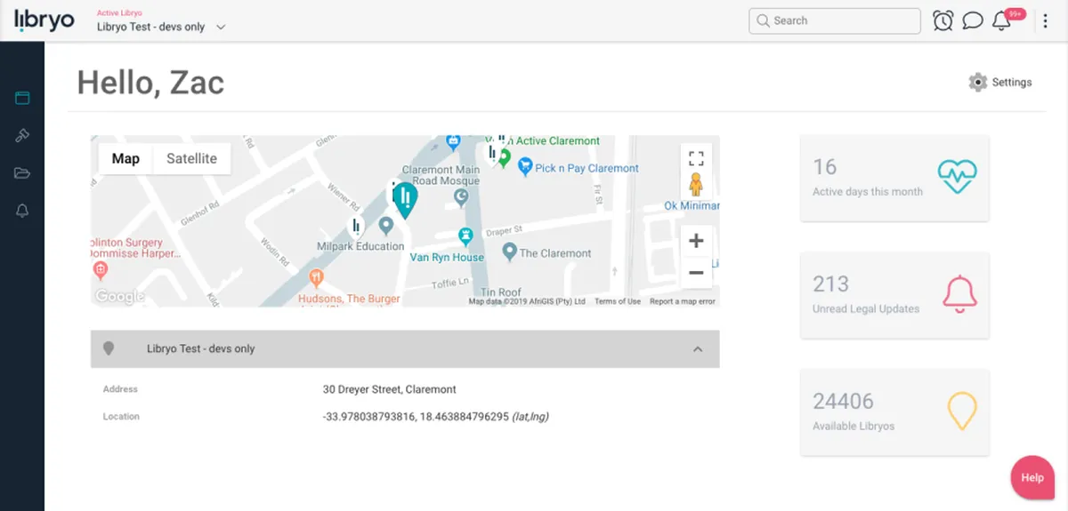Click The Claremont map marker

[x=510, y=252]
